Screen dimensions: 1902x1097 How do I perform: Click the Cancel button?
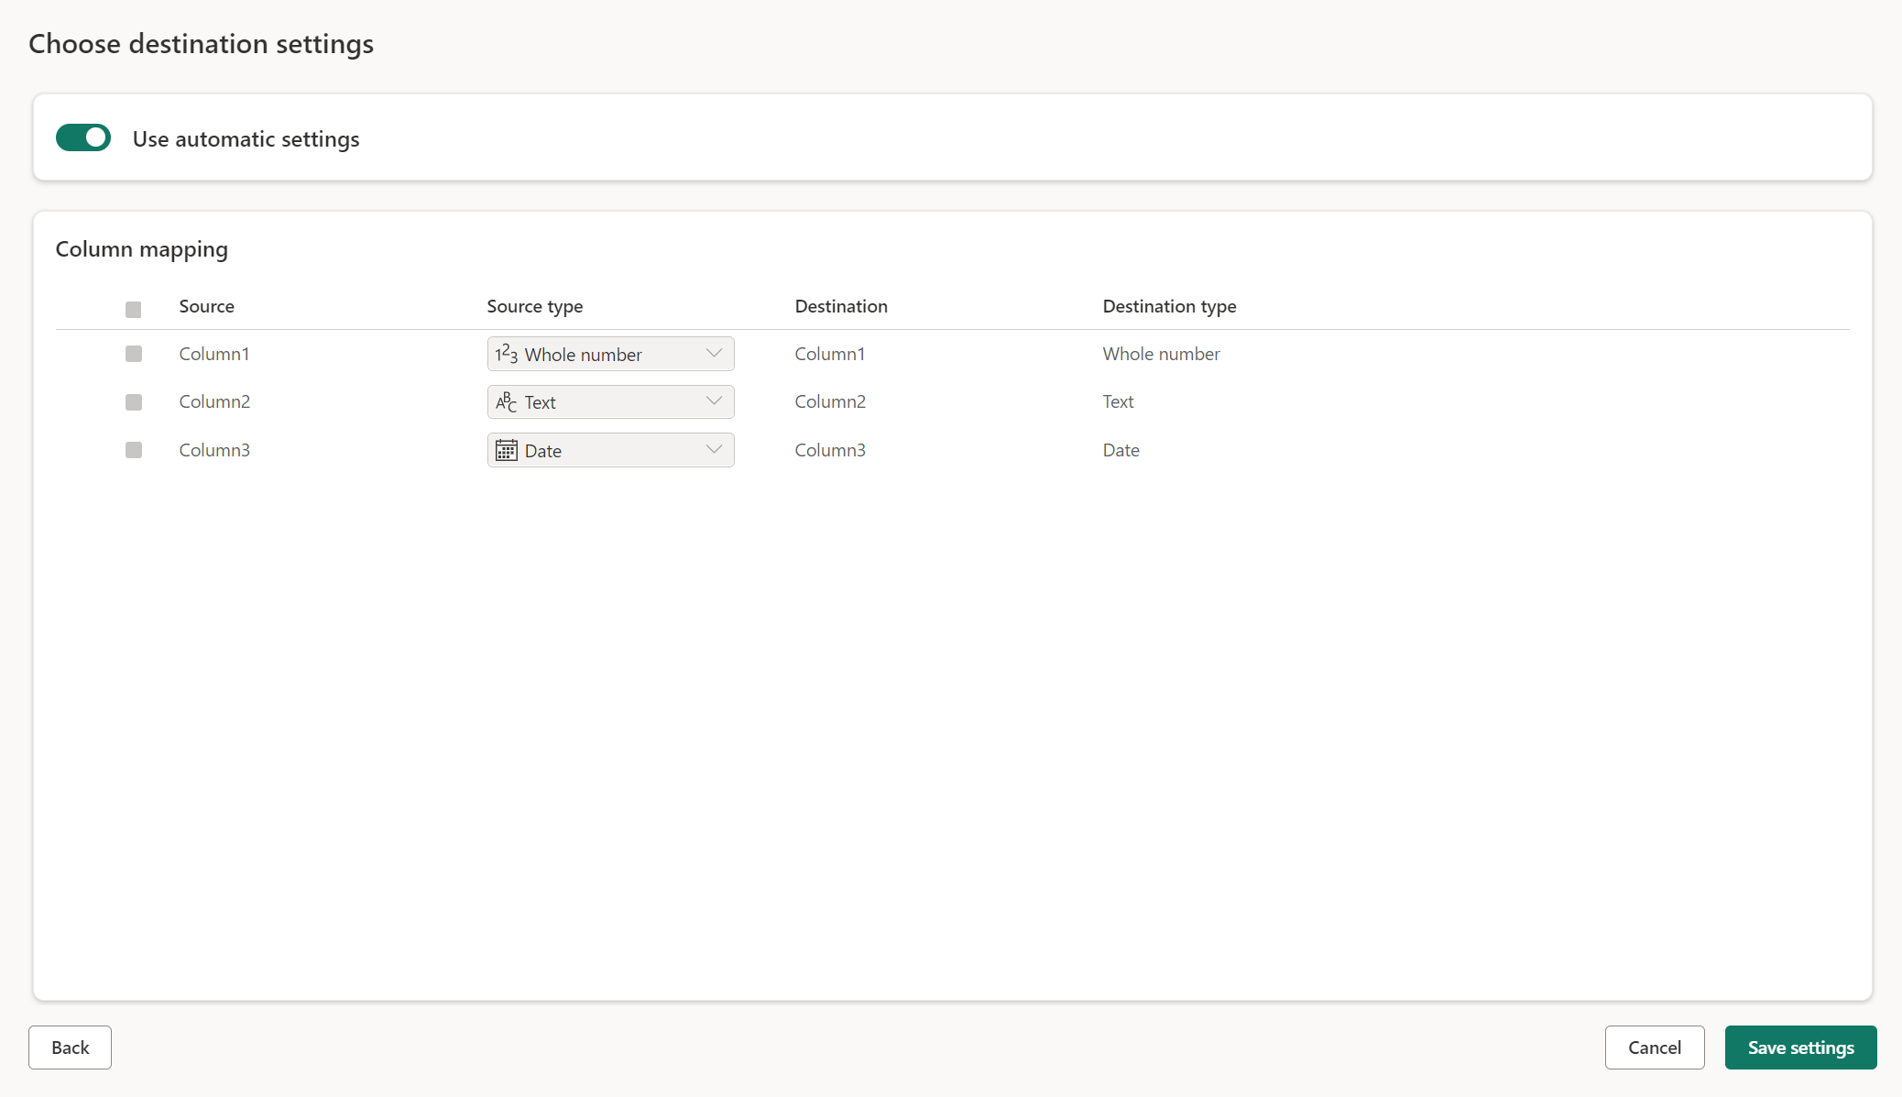pyautogui.click(x=1654, y=1048)
